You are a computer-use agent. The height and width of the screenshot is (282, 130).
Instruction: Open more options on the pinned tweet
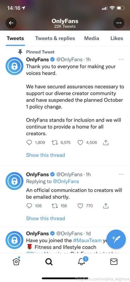pyautogui.click(x=122, y=59)
